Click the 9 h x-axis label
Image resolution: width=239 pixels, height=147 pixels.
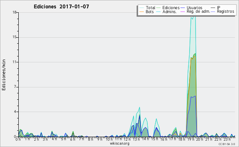(x=100, y=139)
